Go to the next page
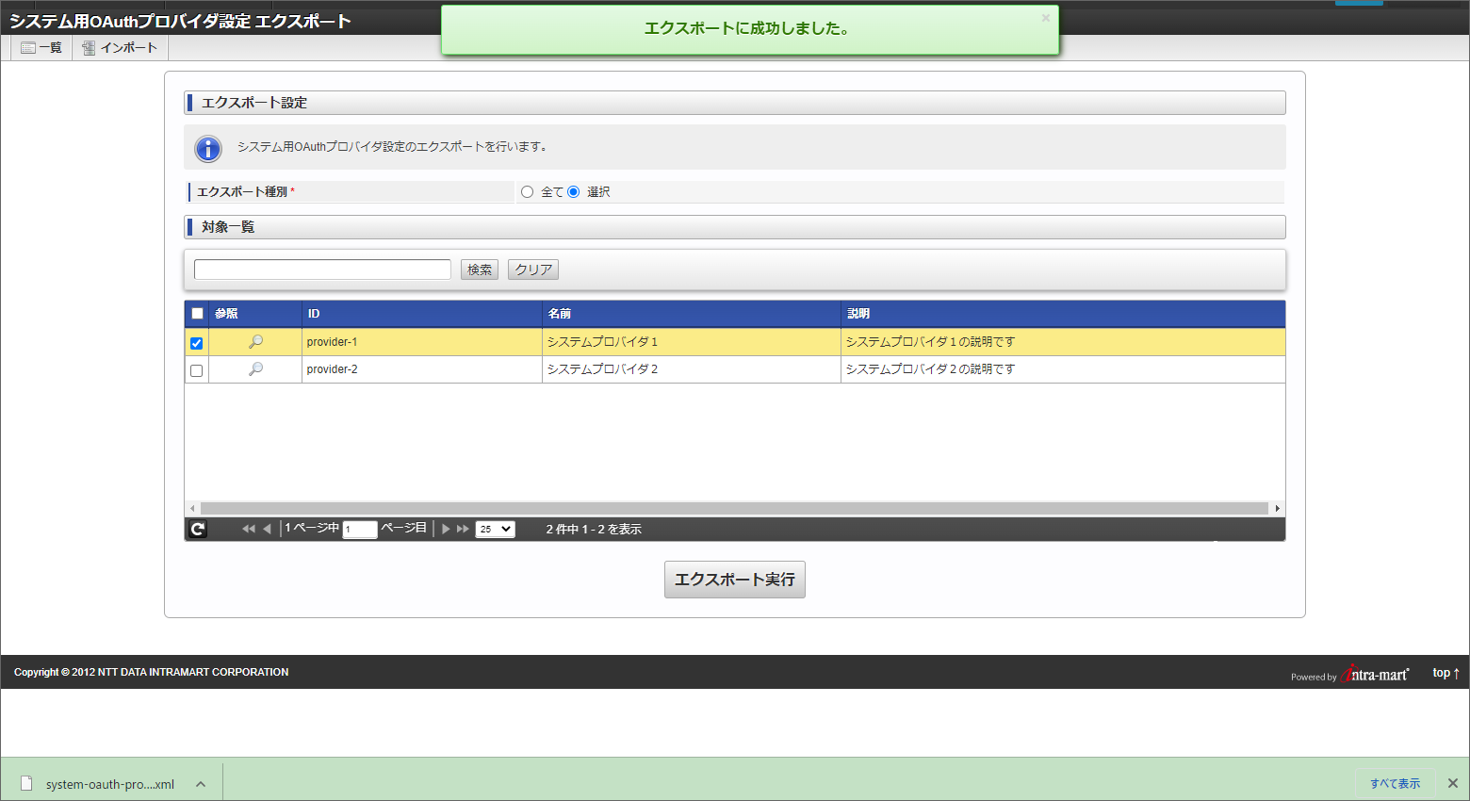The image size is (1470, 801). 446,530
